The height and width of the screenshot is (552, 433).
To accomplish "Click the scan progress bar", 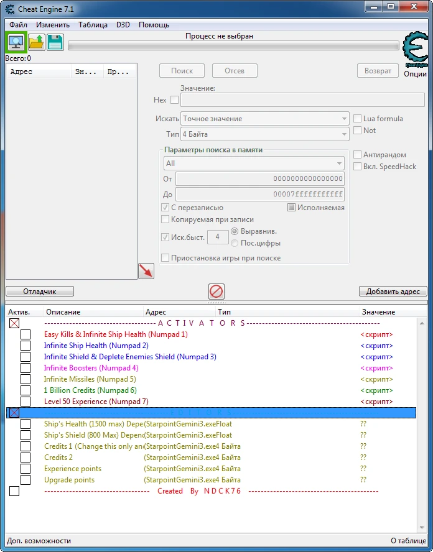I will pyautogui.click(x=233, y=46).
